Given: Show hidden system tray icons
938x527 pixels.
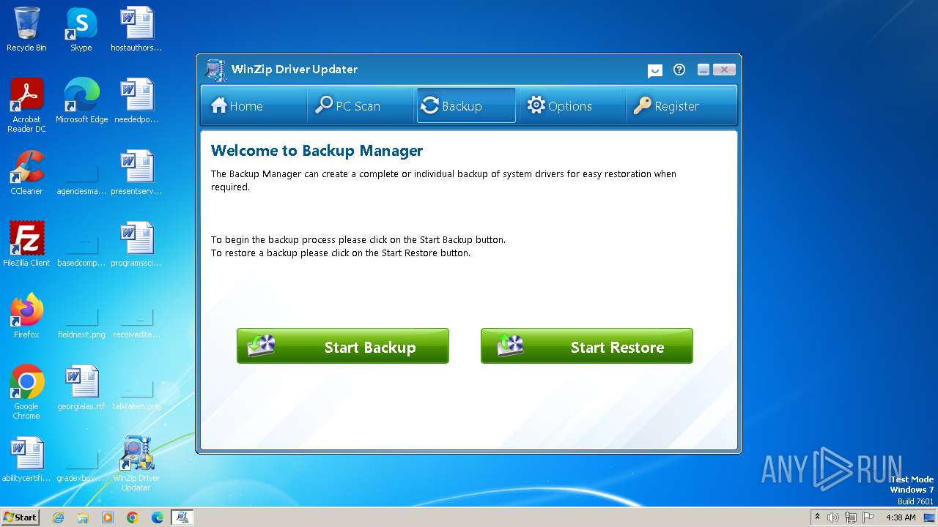Looking at the screenshot, I should tap(818, 517).
